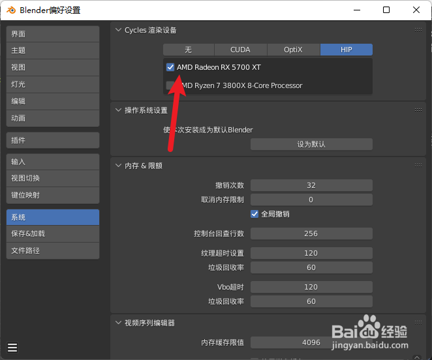Open the 视图切换 preferences section

(53, 178)
